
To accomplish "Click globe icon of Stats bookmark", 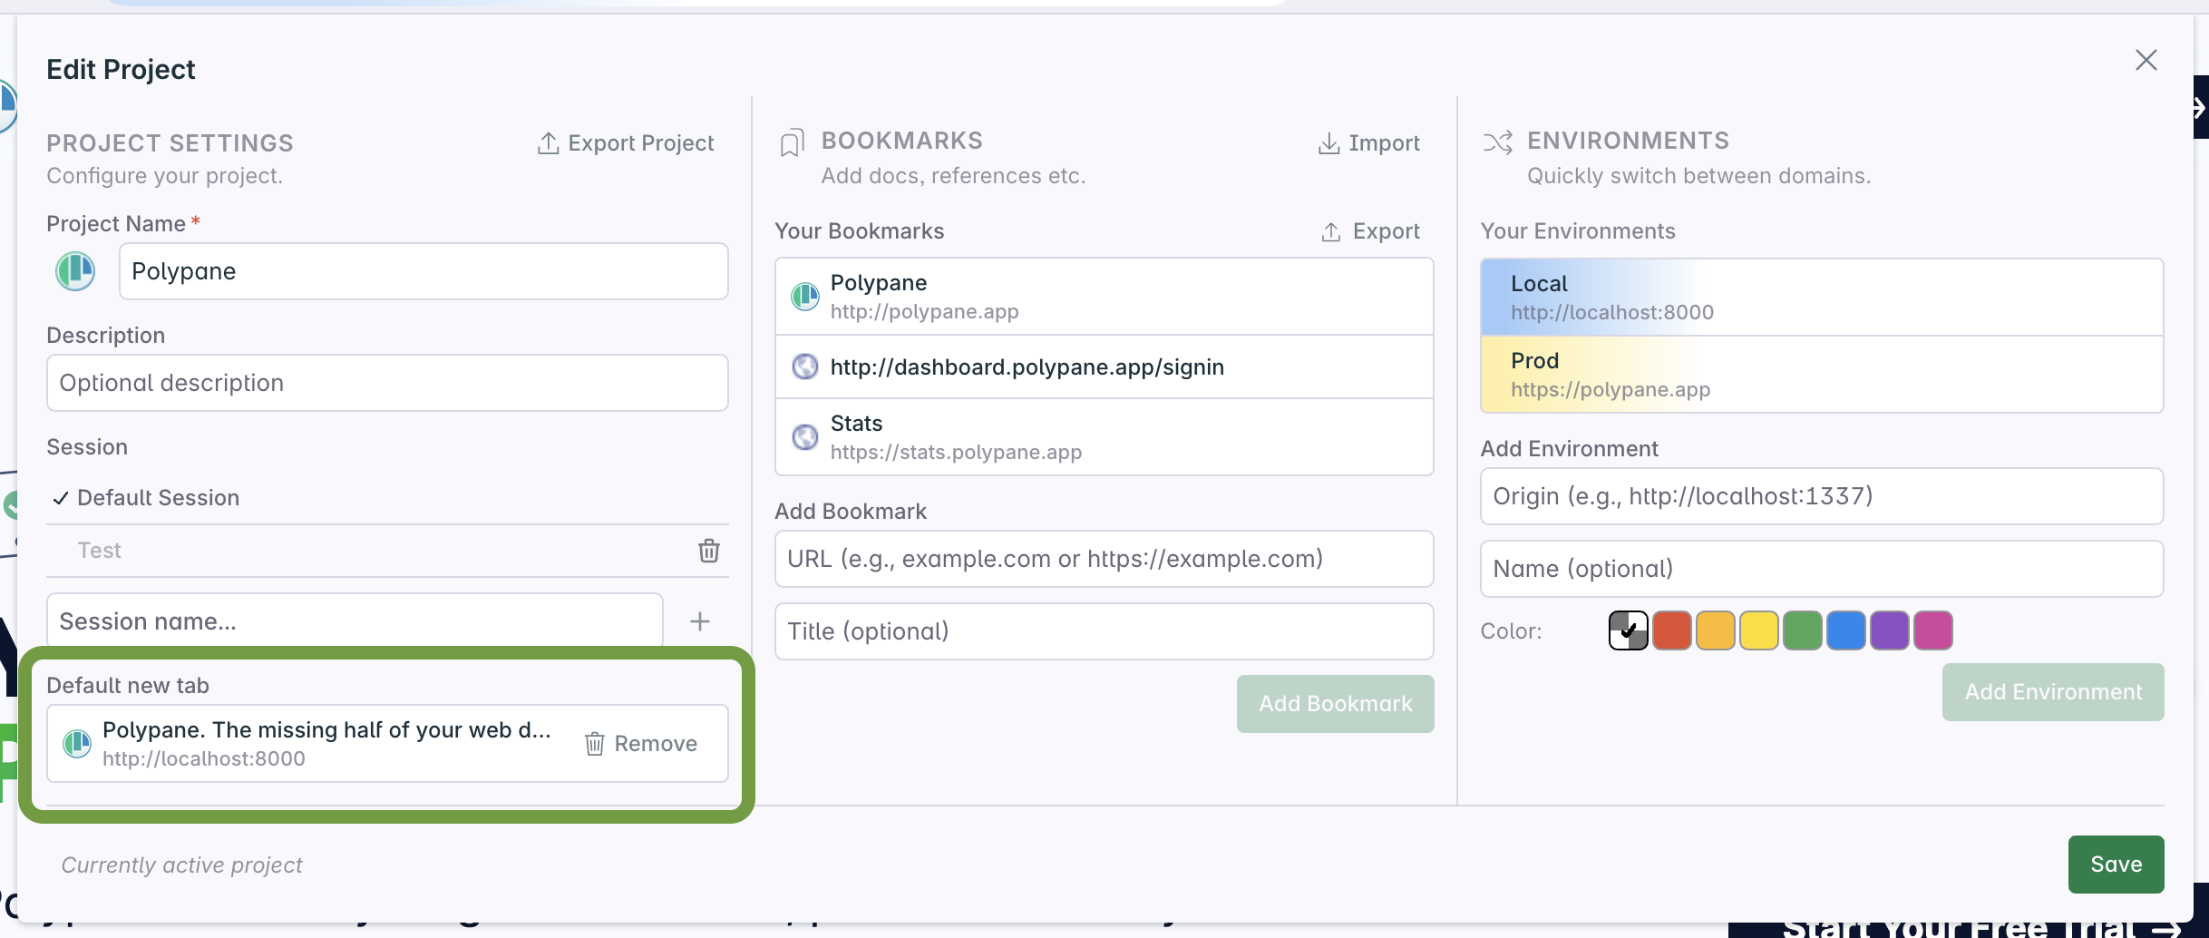I will 805,437.
